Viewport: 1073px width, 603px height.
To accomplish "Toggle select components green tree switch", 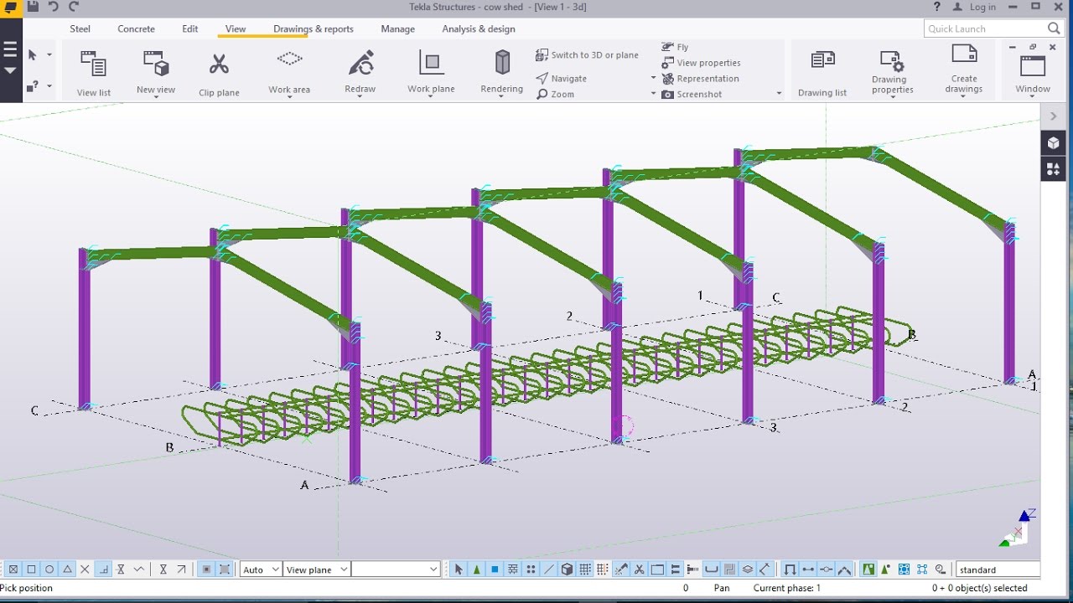I will [476, 569].
